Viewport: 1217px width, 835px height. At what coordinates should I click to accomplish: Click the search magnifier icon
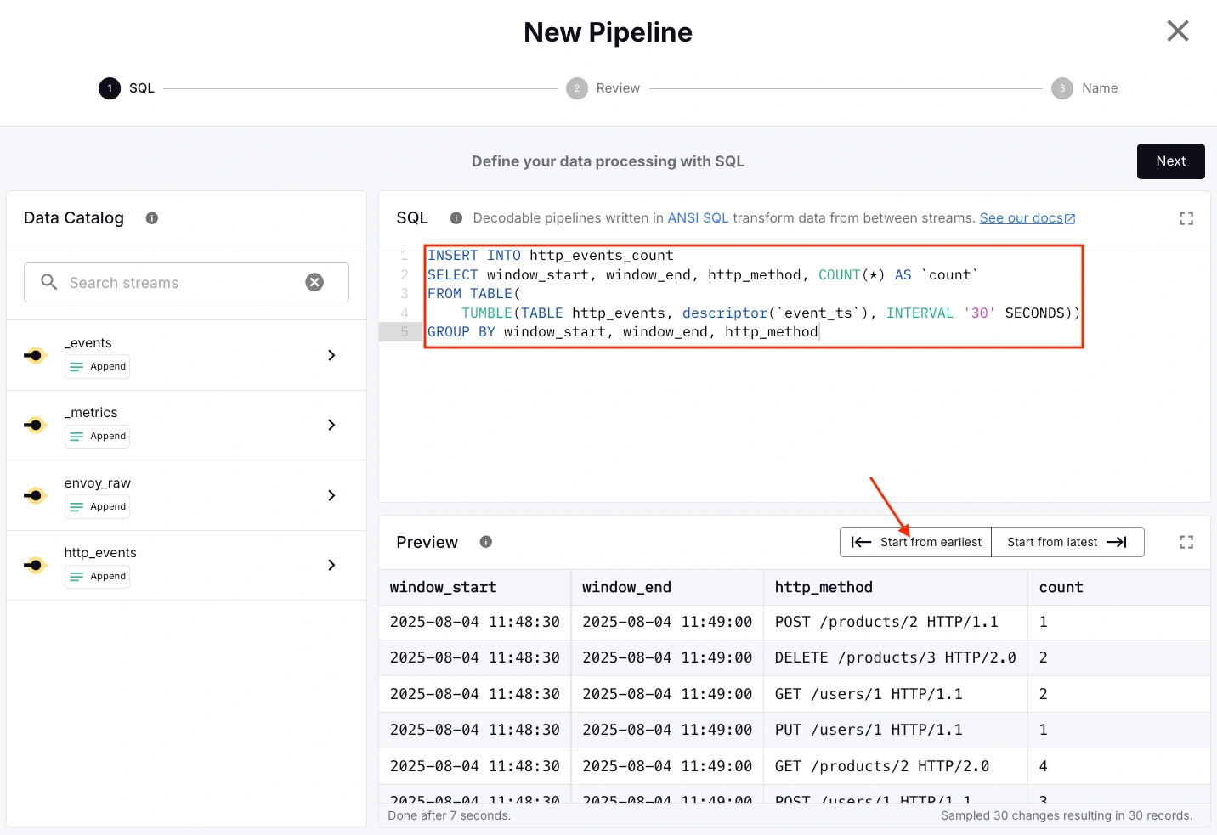49,282
